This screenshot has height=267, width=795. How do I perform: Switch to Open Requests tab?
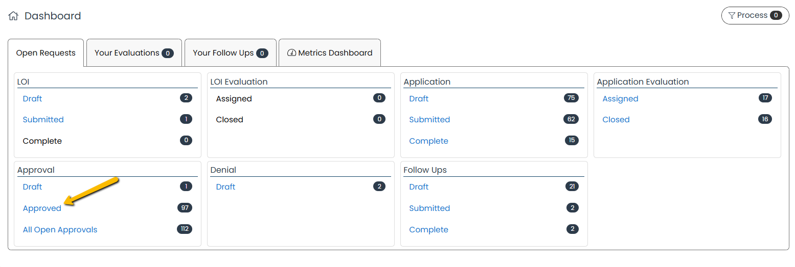coord(46,53)
